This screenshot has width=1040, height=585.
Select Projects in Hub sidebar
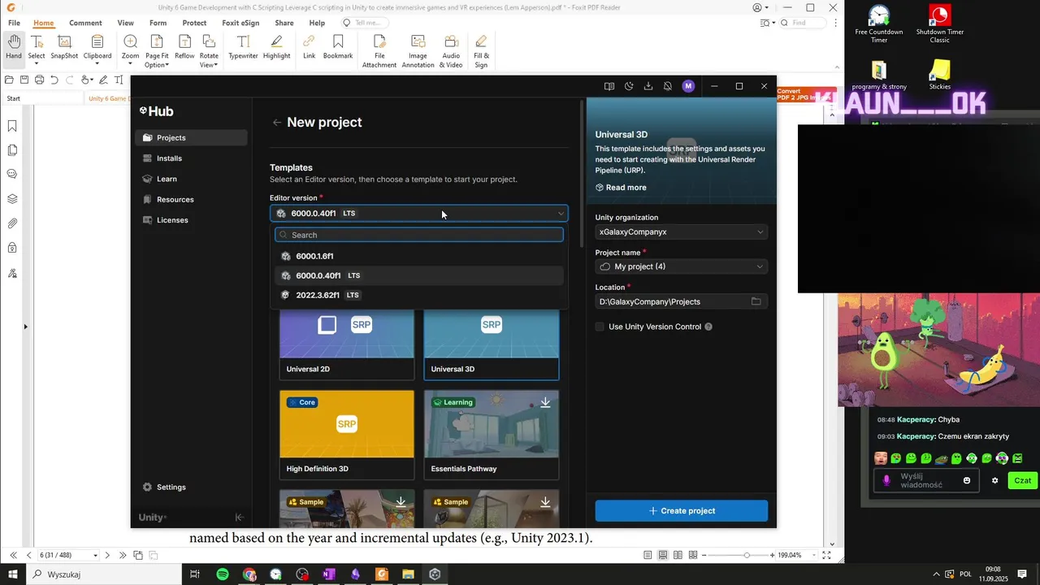pyautogui.click(x=191, y=138)
